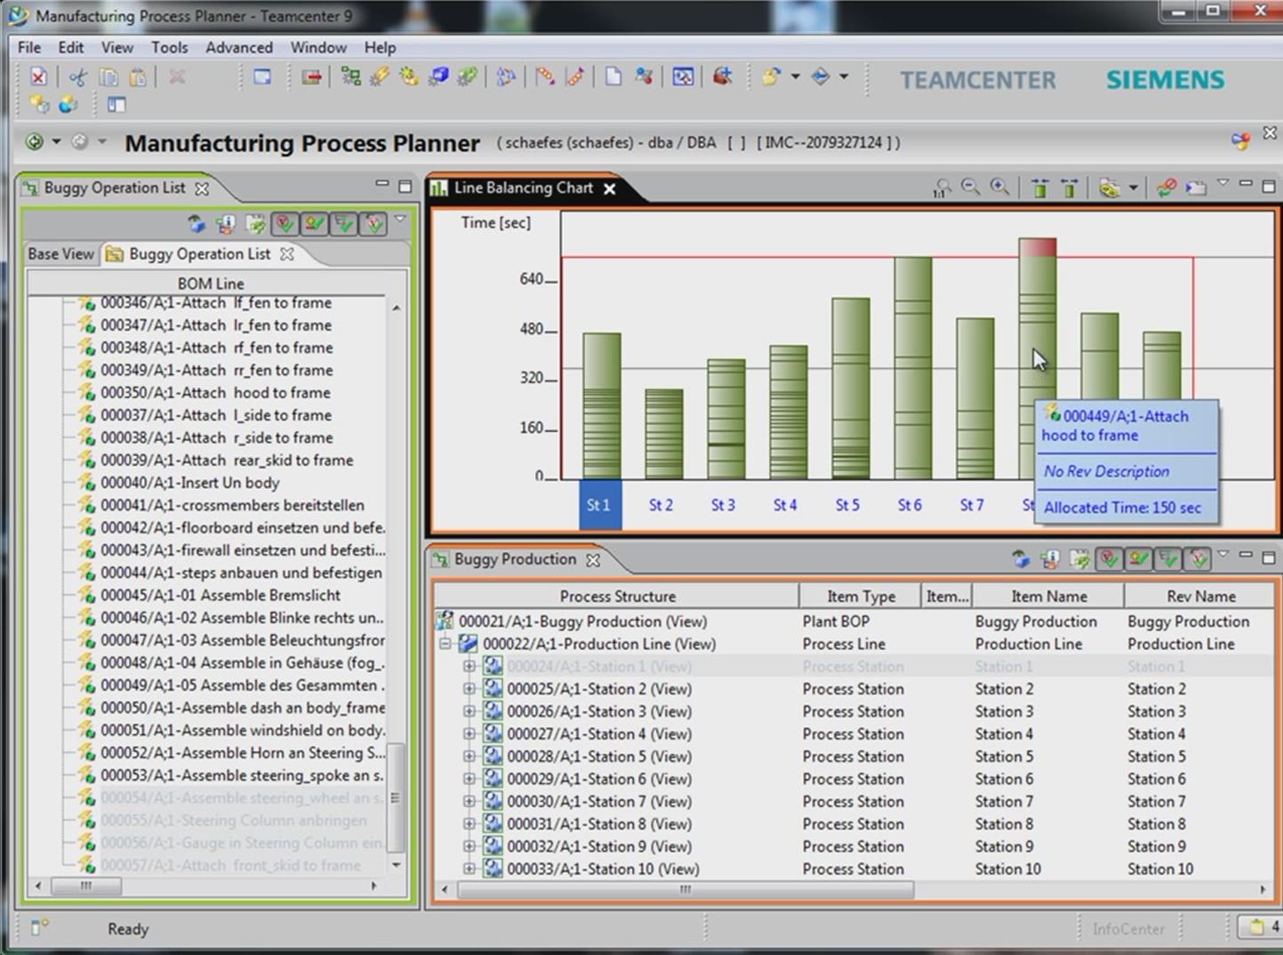Click the perspective layout icon below the toolbar
1283x955 pixels.
click(x=116, y=105)
